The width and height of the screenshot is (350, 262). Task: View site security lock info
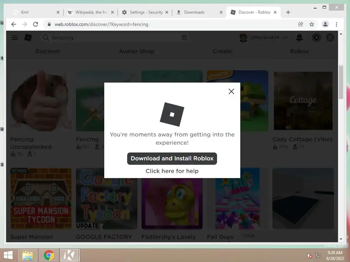click(x=49, y=24)
